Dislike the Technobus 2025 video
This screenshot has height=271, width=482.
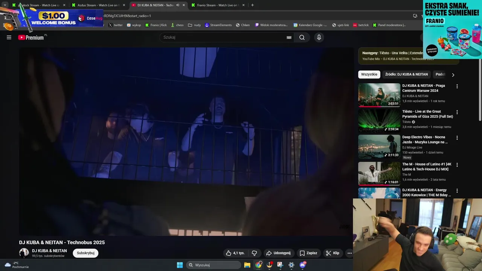pos(254,253)
